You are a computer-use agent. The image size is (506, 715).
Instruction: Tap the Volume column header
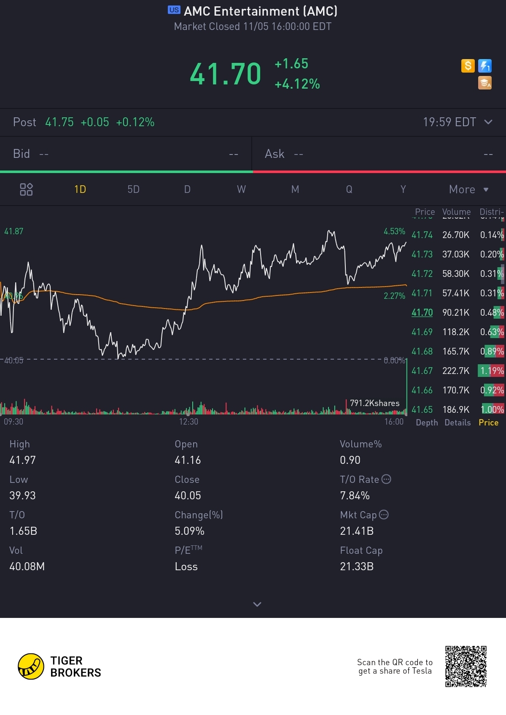point(456,212)
